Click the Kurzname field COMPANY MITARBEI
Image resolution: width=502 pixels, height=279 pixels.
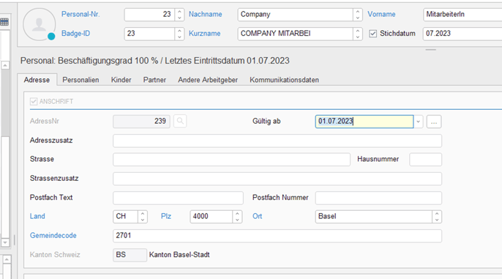[x=296, y=34]
